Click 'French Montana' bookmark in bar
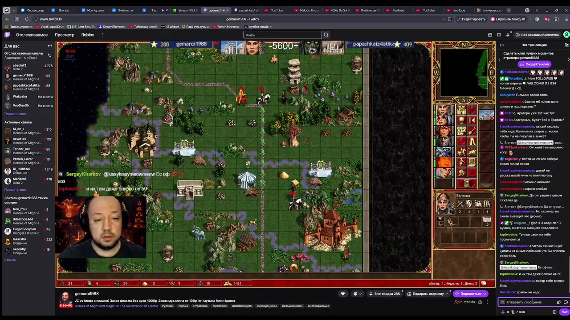The image size is (570, 320). point(226,27)
